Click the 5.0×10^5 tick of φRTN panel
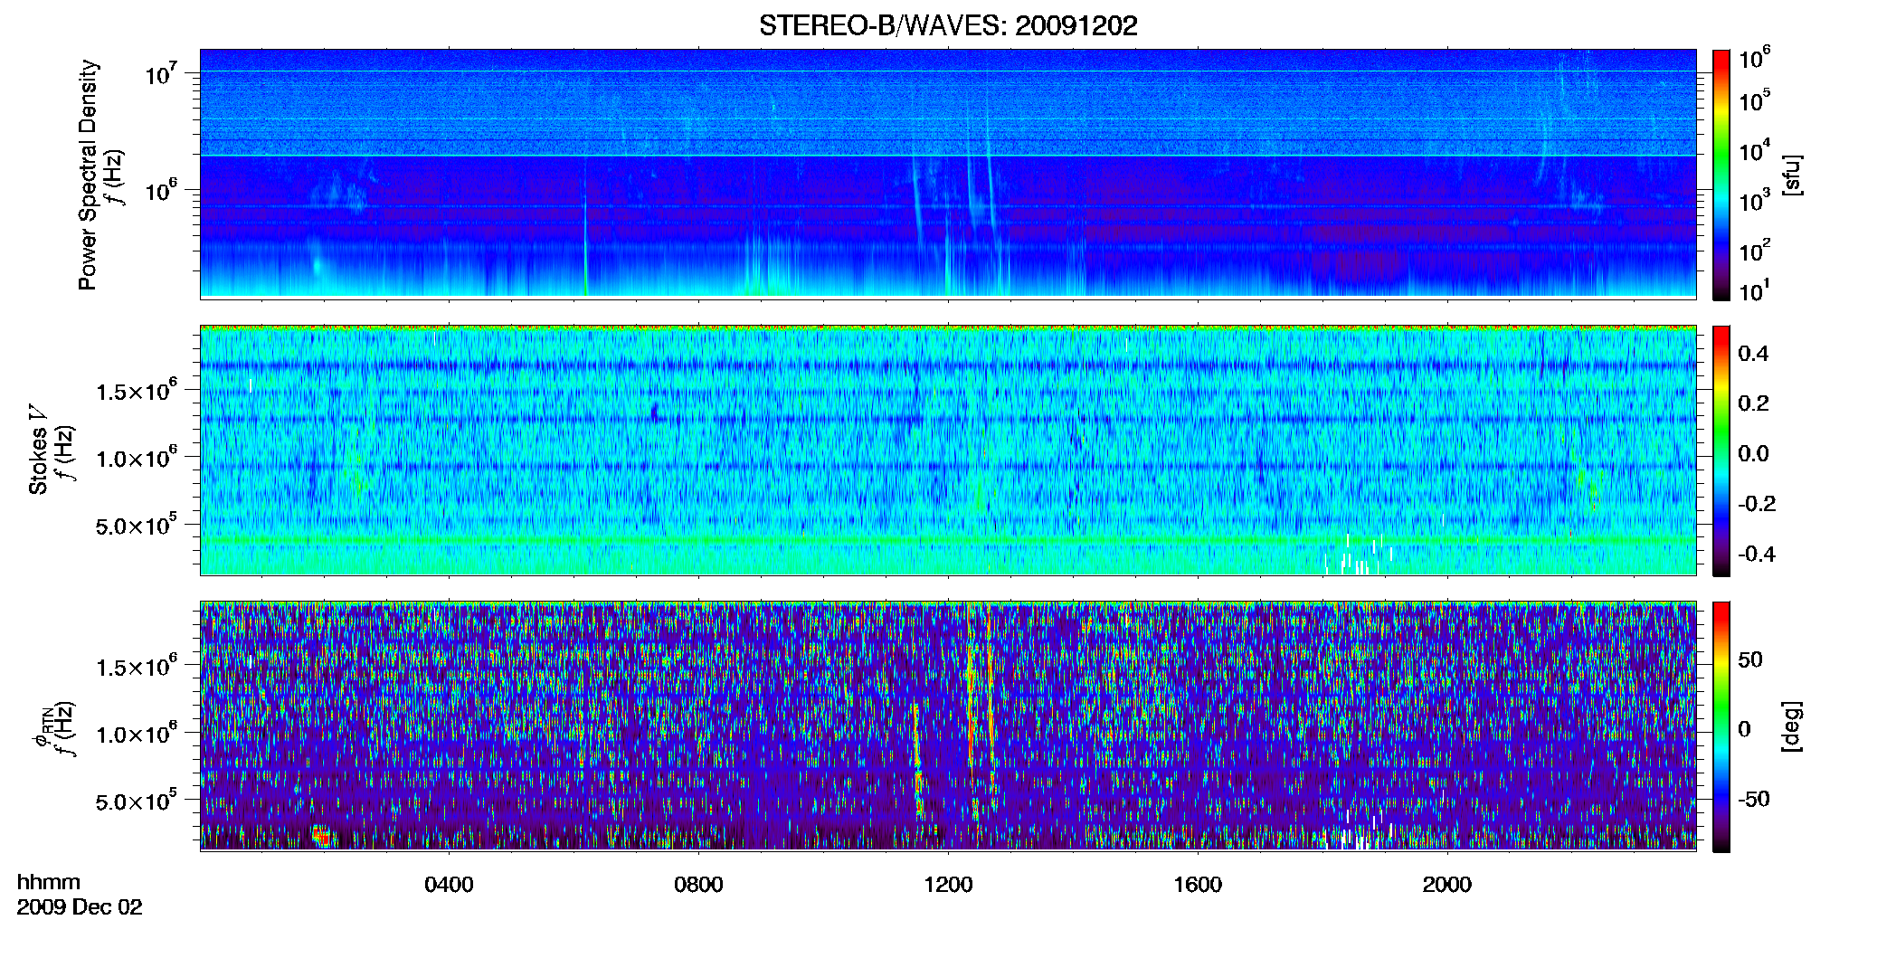 pos(137,801)
